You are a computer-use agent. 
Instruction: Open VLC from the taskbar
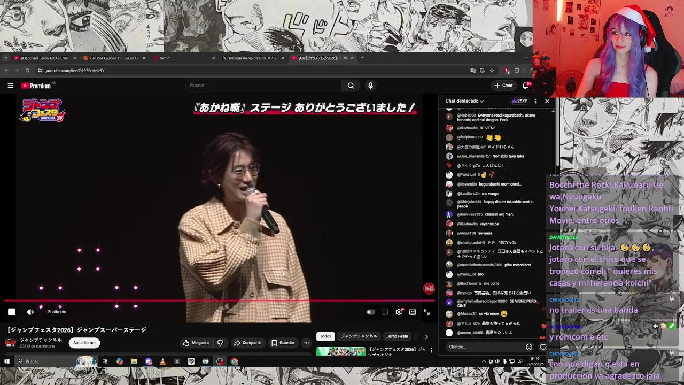pyautogui.click(x=162, y=361)
